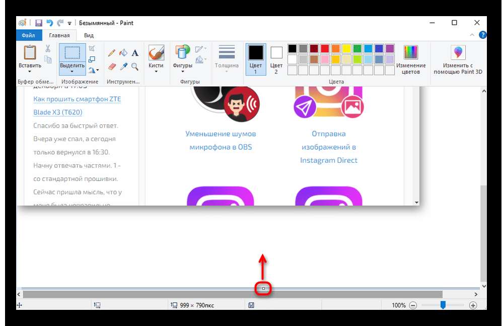Click the zoom slider thumb
This screenshot has height=326, width=503.
point(443,305)
